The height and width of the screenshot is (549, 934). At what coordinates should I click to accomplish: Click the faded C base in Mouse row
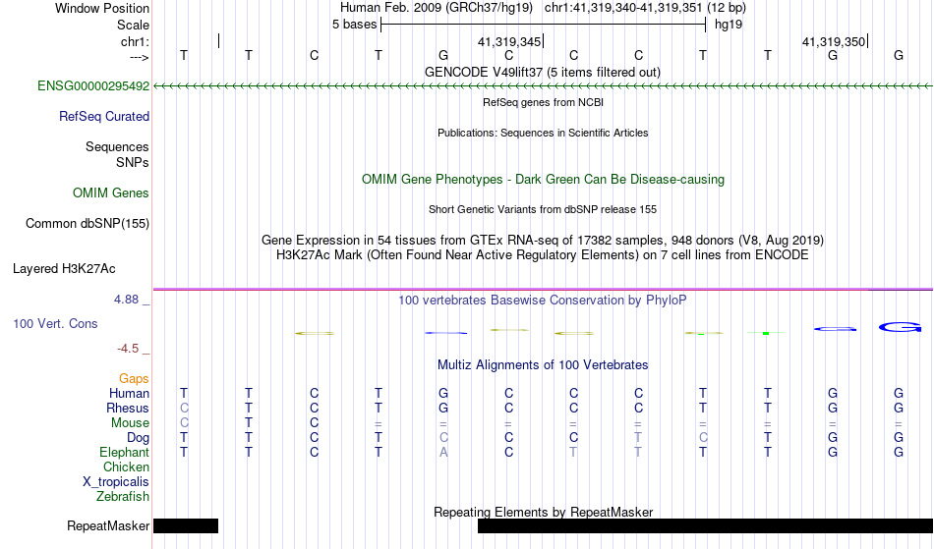[184, 423]
